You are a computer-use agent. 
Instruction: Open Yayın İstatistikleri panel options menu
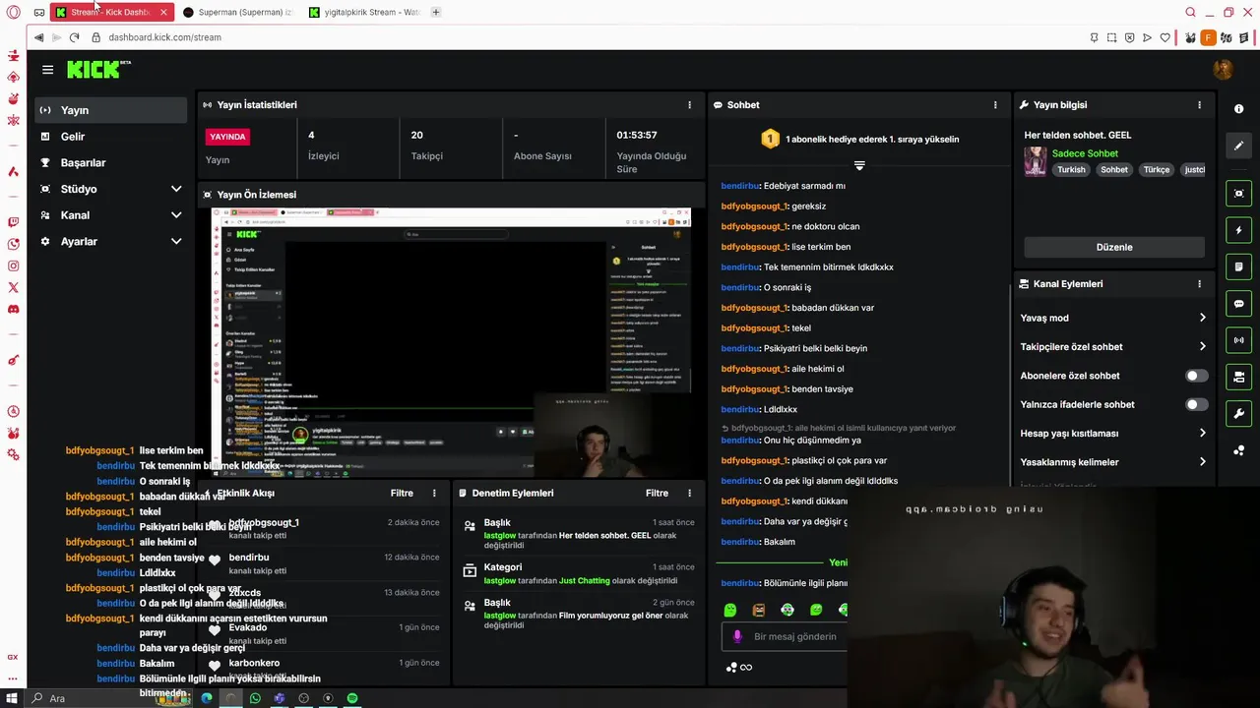coord(689,104)
